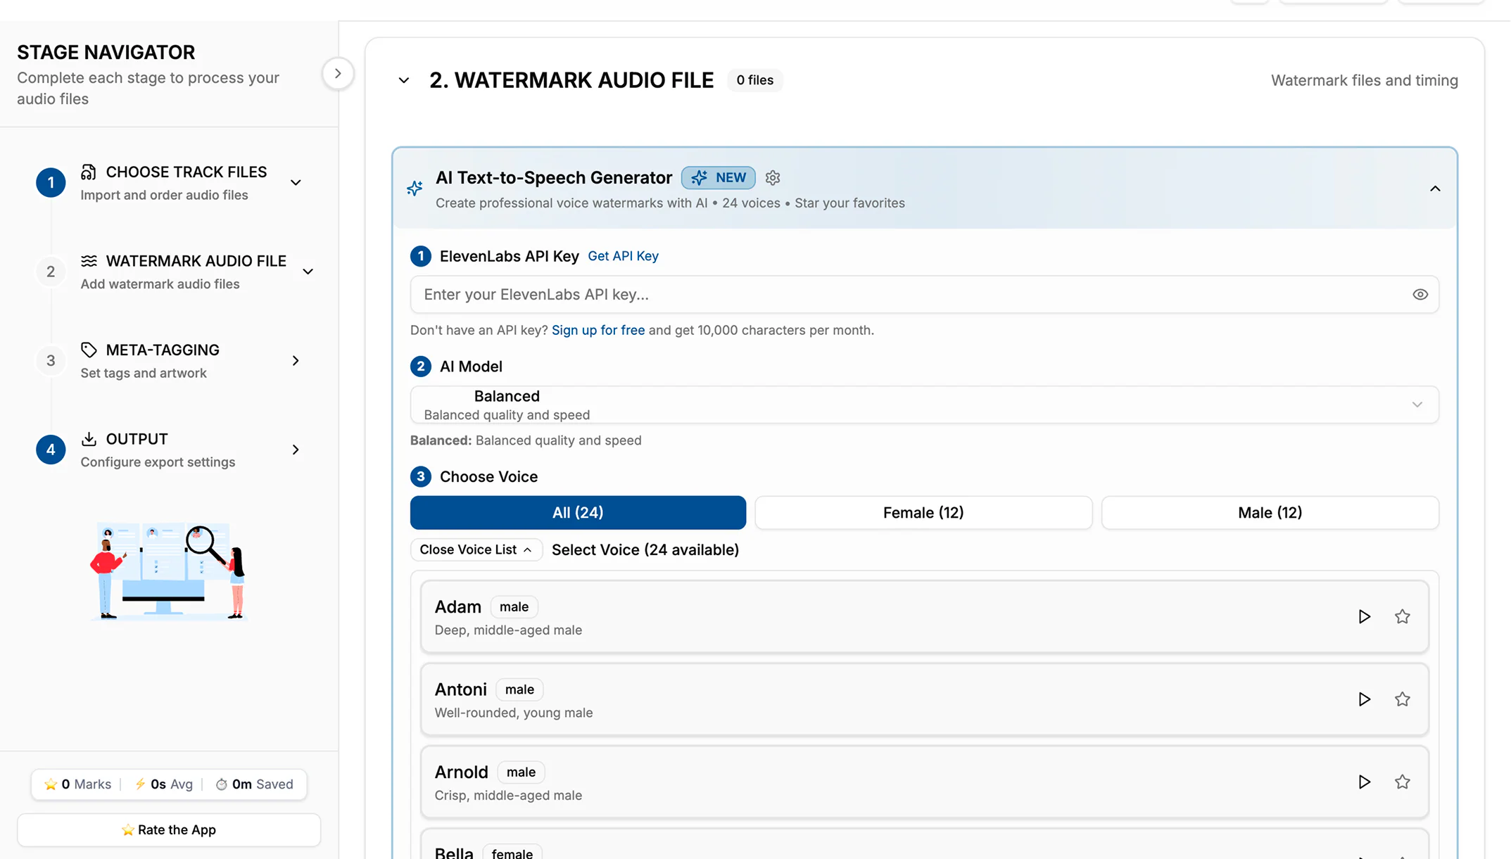Viewport: 1511px width, 859px height.
Task: Close the voice list
Action: [x=476, y=550]
